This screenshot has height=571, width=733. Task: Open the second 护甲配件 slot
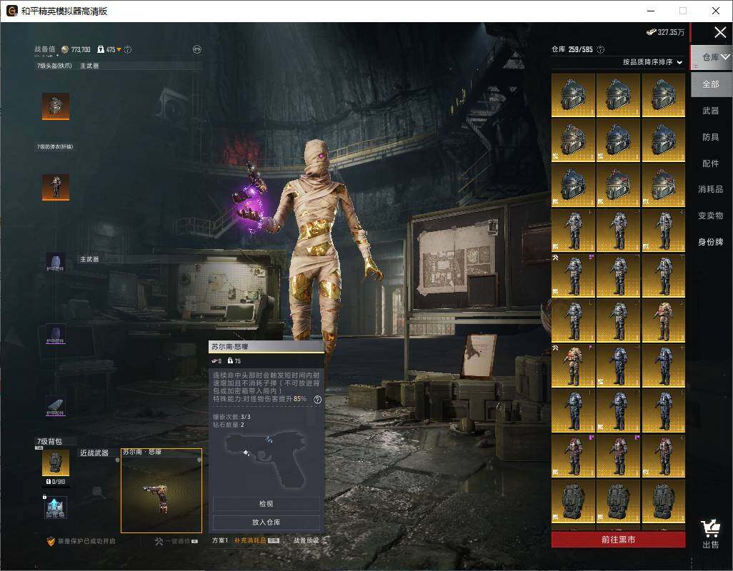pyautogui.click(x=56, y=335)
